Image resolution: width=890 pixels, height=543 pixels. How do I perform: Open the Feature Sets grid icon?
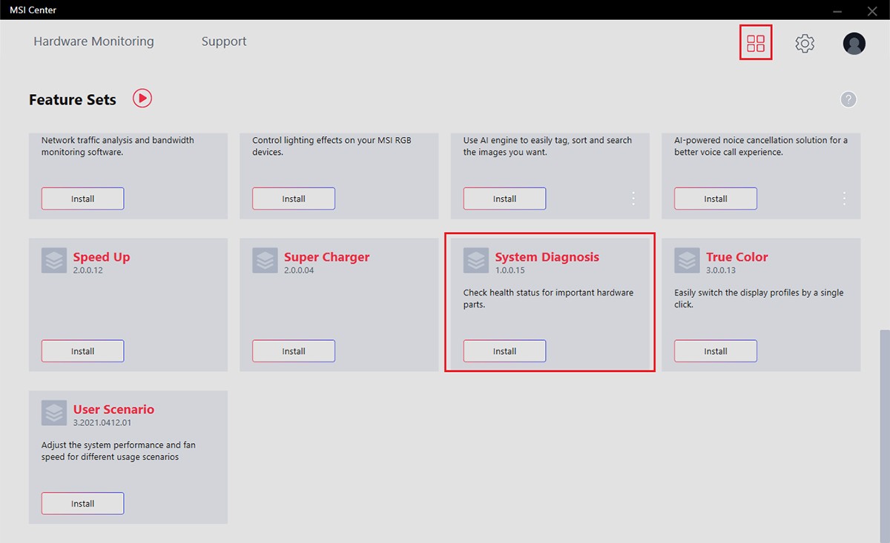[756, 43]
